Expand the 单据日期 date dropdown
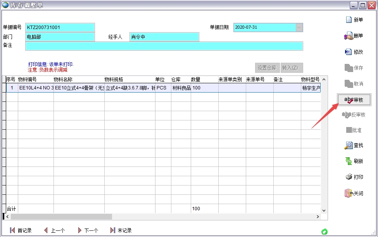 coord(299,27)
